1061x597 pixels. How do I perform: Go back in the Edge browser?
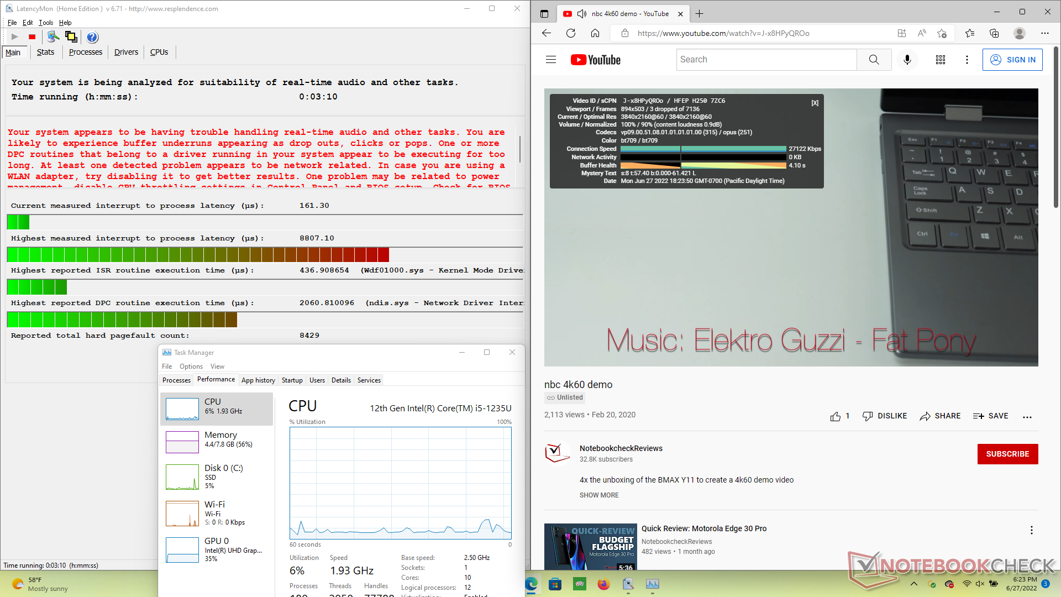547,33
